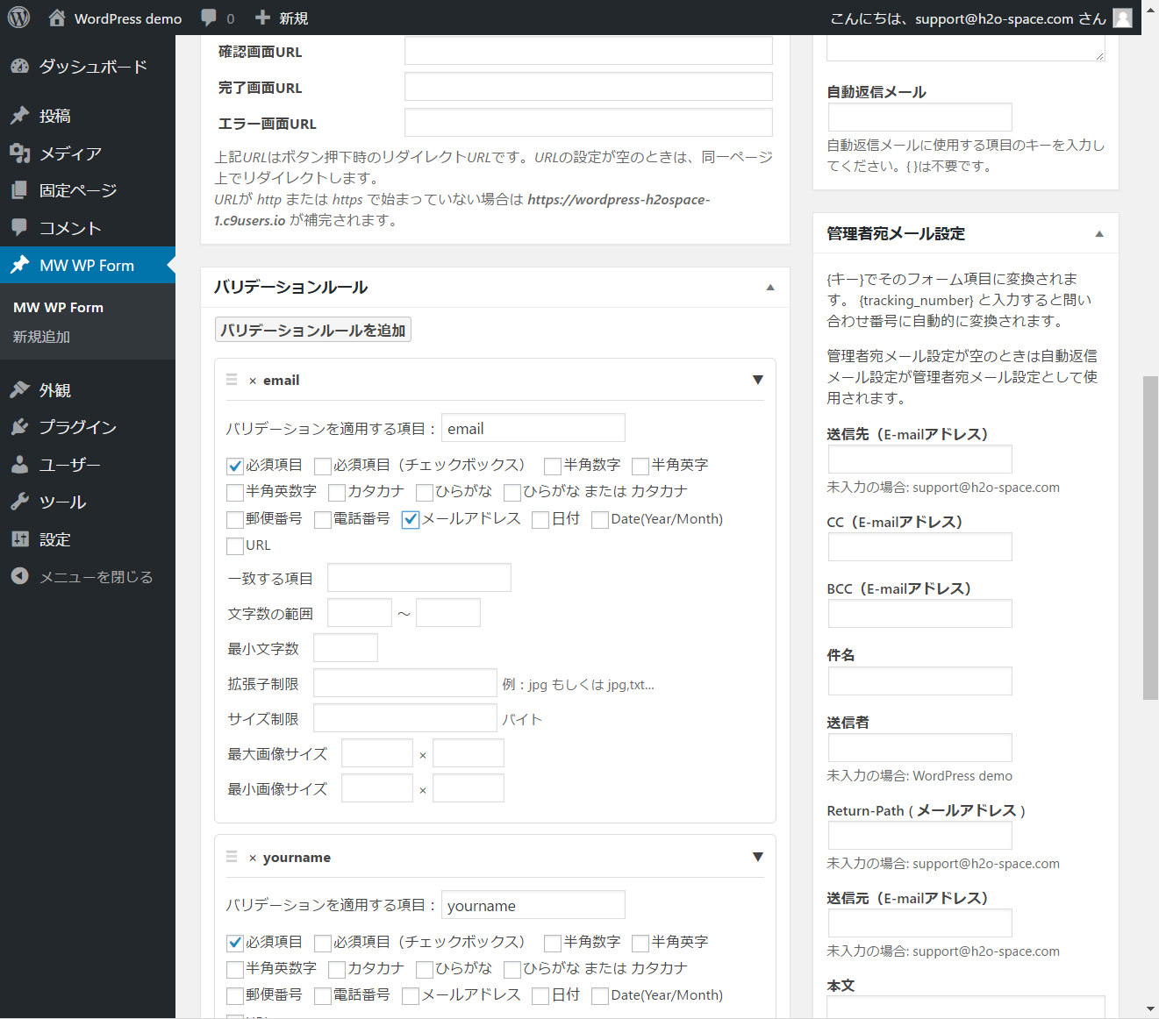Collapse the email rule panel arrow
Screen dimensions: 1159x1019
pos(757,380)
